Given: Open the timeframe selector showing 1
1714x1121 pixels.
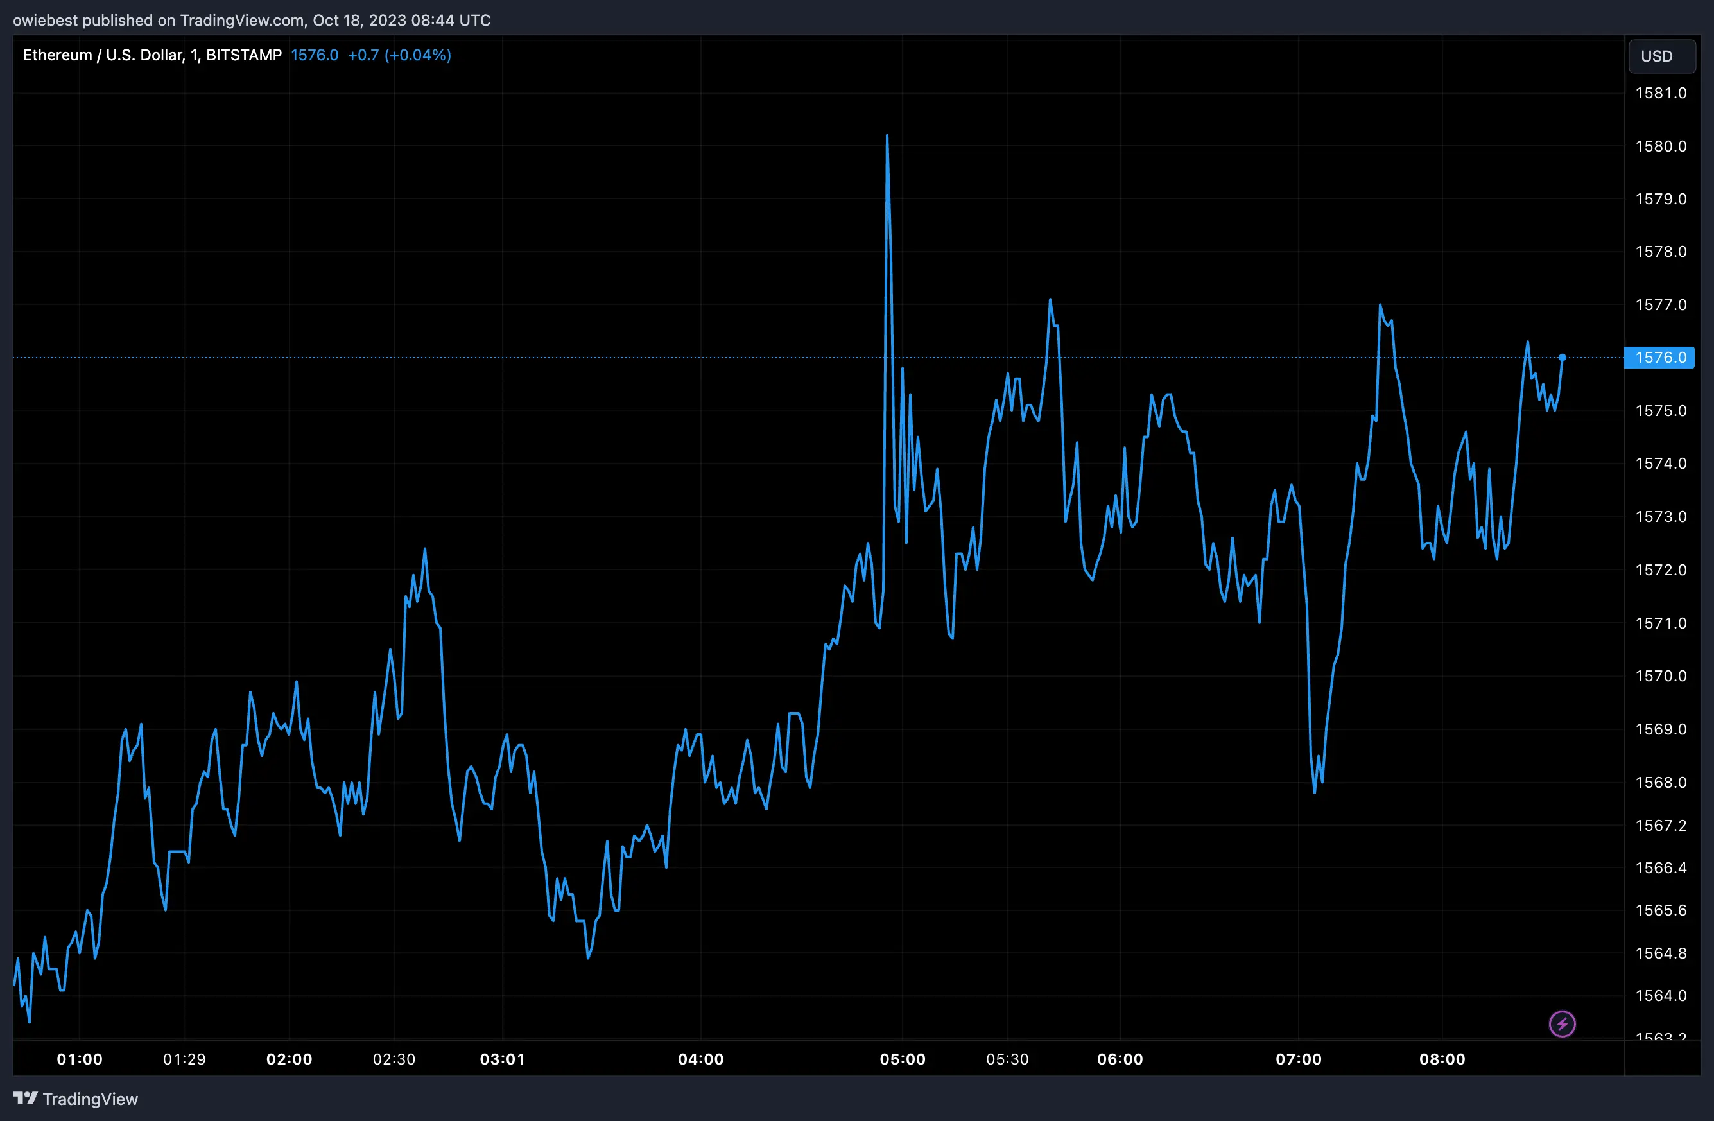Looking at the screenshot, I should [x=193, y=55].
